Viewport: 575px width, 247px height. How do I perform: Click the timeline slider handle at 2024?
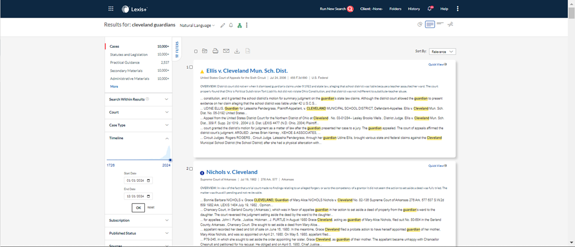[171, 160]
